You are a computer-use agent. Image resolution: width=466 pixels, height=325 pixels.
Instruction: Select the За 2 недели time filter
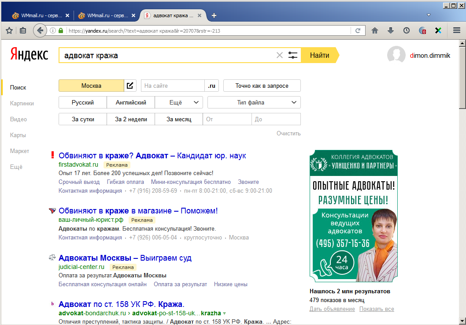pyautogui.click(x=131, y=120)
